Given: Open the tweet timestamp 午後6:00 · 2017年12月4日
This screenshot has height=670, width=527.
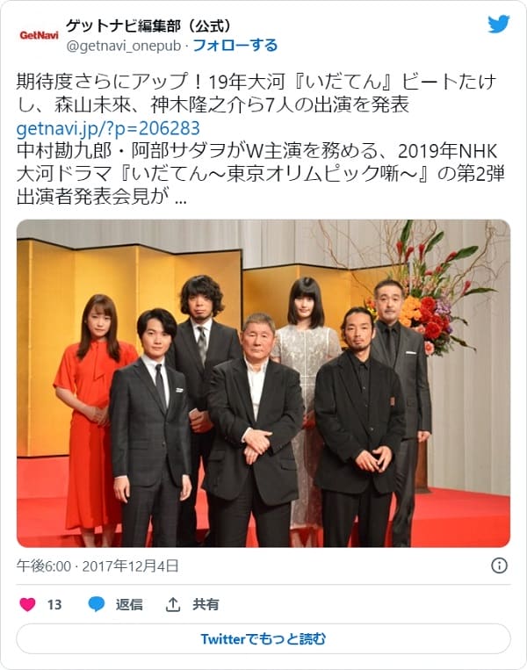Looking at the screenshot, I should (97, 566).
